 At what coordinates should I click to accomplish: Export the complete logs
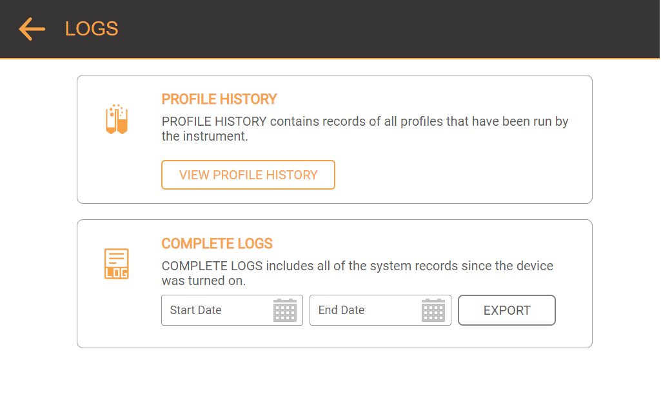coord(507,310)
